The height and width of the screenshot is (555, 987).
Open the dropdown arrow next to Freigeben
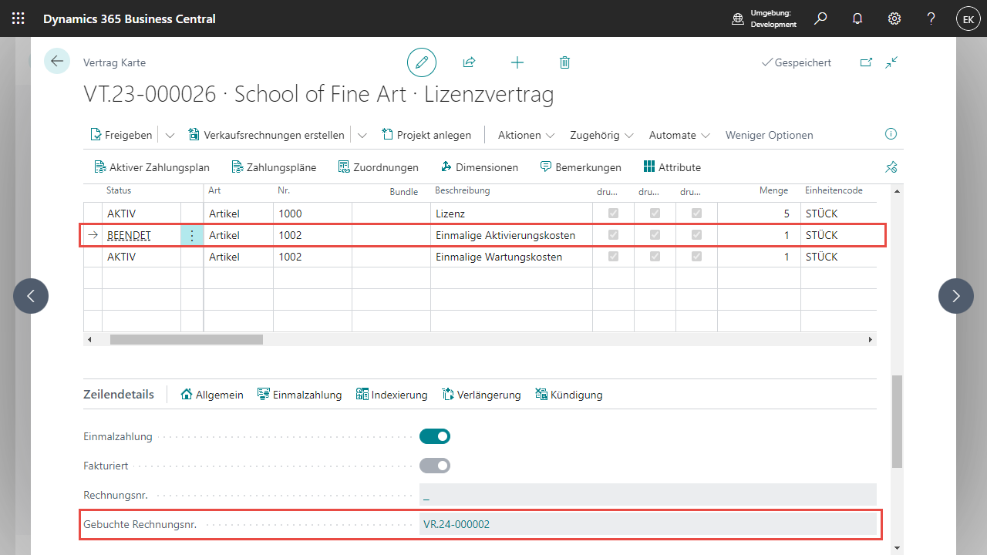pos(170,135)
